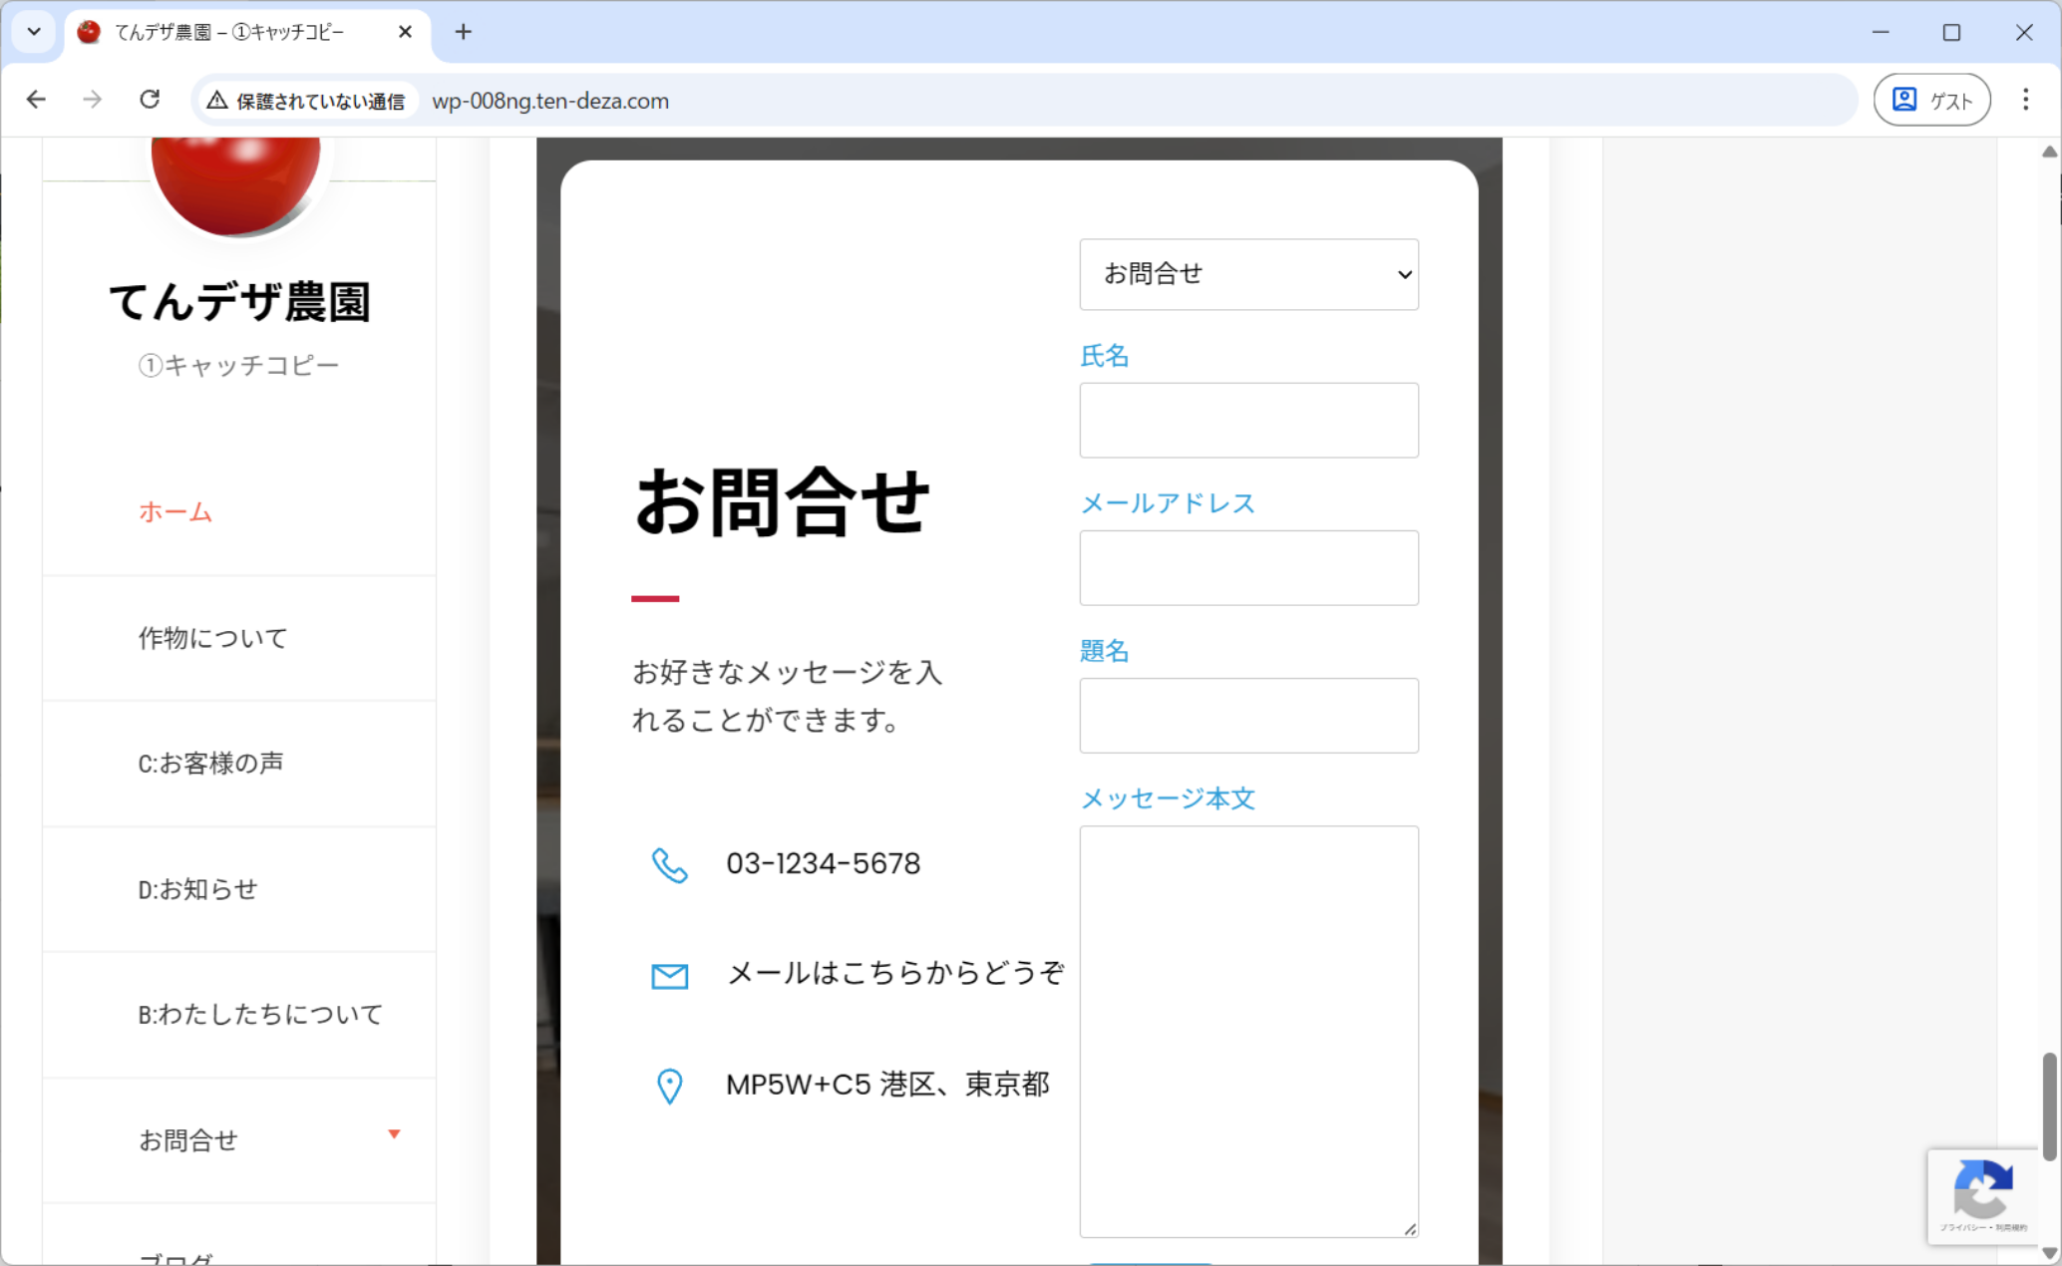Click the browser reload icon

pos(150,100)
